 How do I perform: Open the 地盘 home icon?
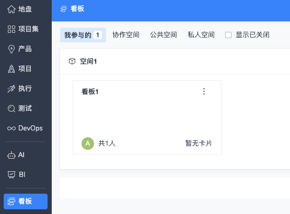coord(11,9)
